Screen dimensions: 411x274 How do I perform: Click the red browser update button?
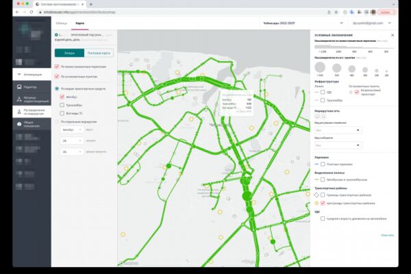click(x=386, y=12)
